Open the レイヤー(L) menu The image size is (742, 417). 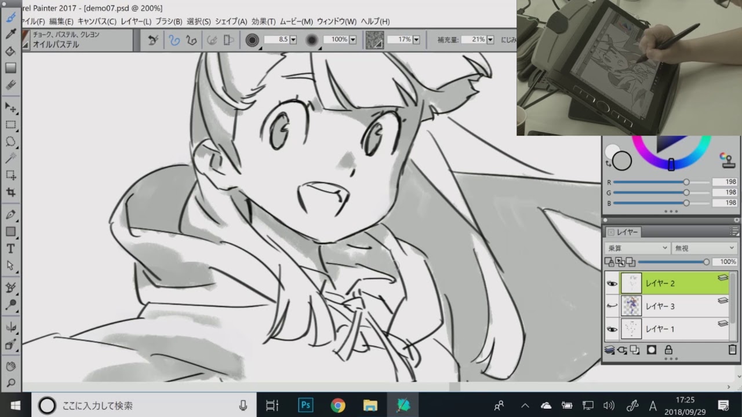(135, 21)
